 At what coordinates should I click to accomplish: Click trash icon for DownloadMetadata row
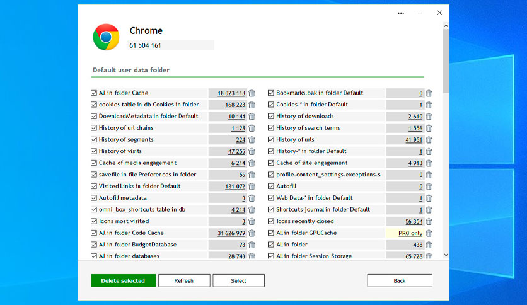point(252,117)
